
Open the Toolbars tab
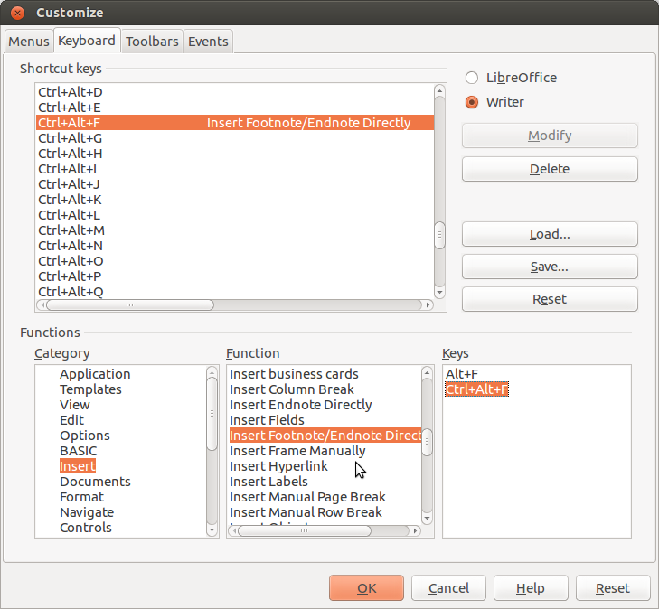[x=152, y=42]
